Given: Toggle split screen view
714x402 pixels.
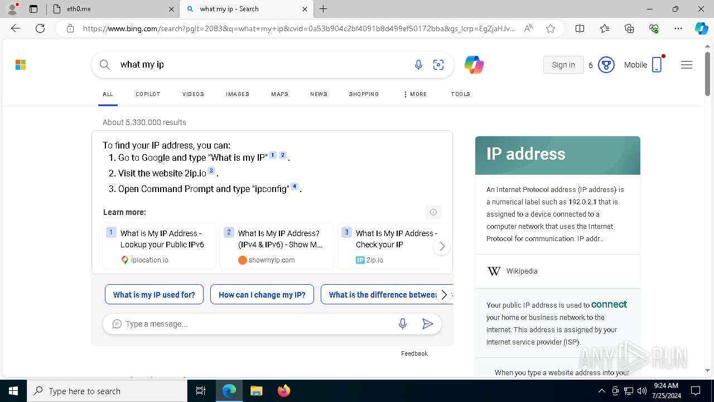Looking at the screenshot, I should 580,28.
